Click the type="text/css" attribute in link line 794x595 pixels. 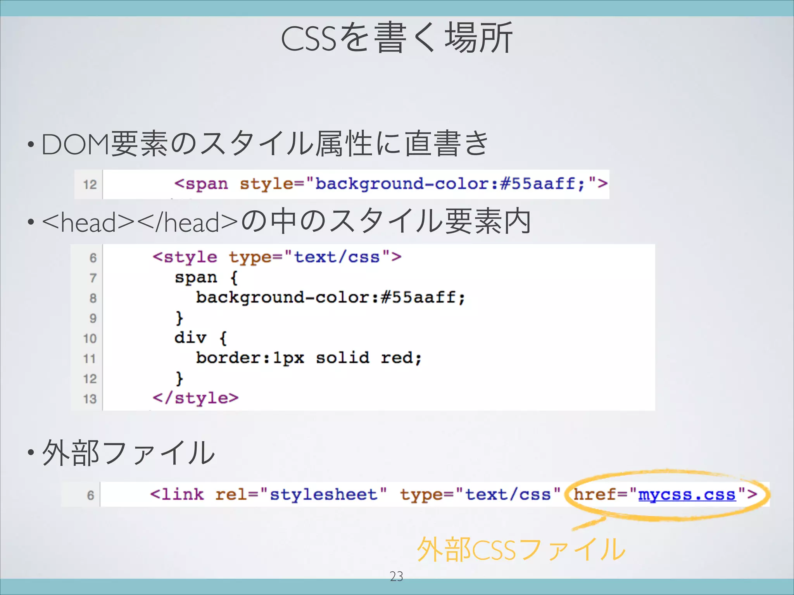(480, 495)
